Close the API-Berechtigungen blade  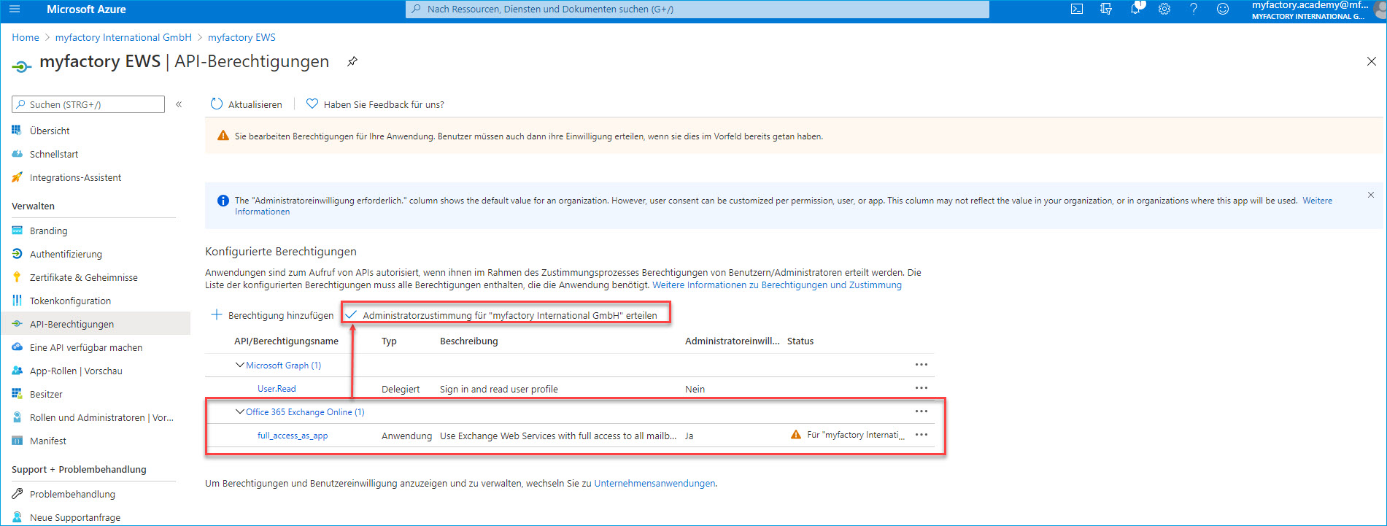(1372, 62)
